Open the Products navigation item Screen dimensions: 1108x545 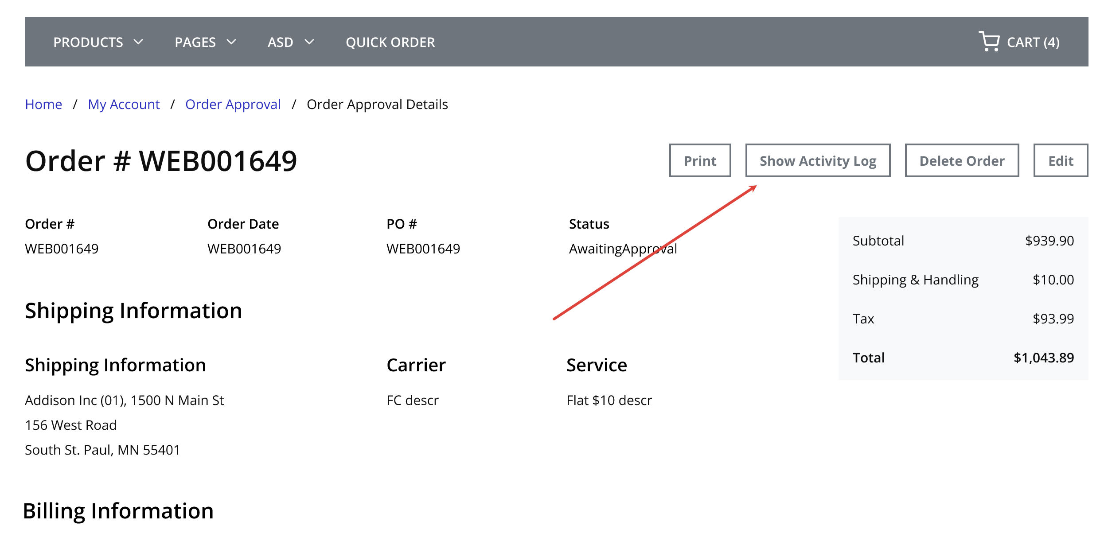click(x=88, y=42)
